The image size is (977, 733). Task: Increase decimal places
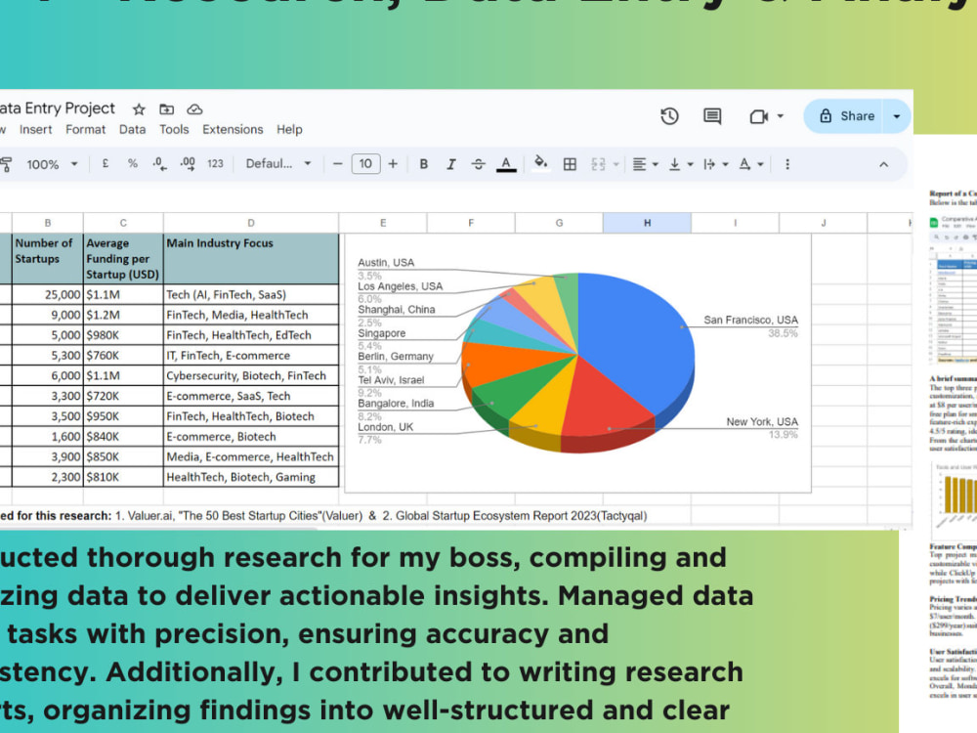(188, 164)
